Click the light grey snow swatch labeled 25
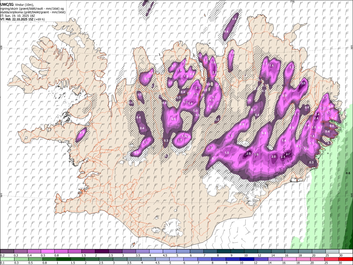This screenshot has height=265, width=353. click(332, 251)
